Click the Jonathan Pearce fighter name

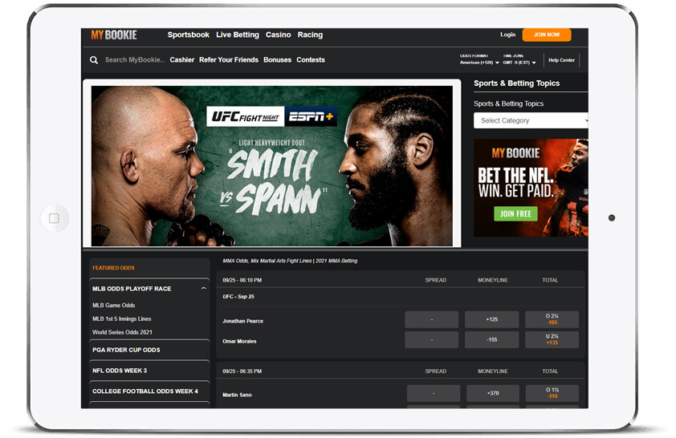[x=242, y=322]
